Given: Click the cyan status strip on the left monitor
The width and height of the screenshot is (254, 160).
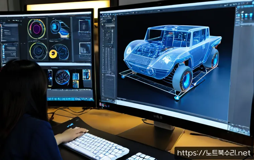Looking at the screenshot, I should pos(70,99).
